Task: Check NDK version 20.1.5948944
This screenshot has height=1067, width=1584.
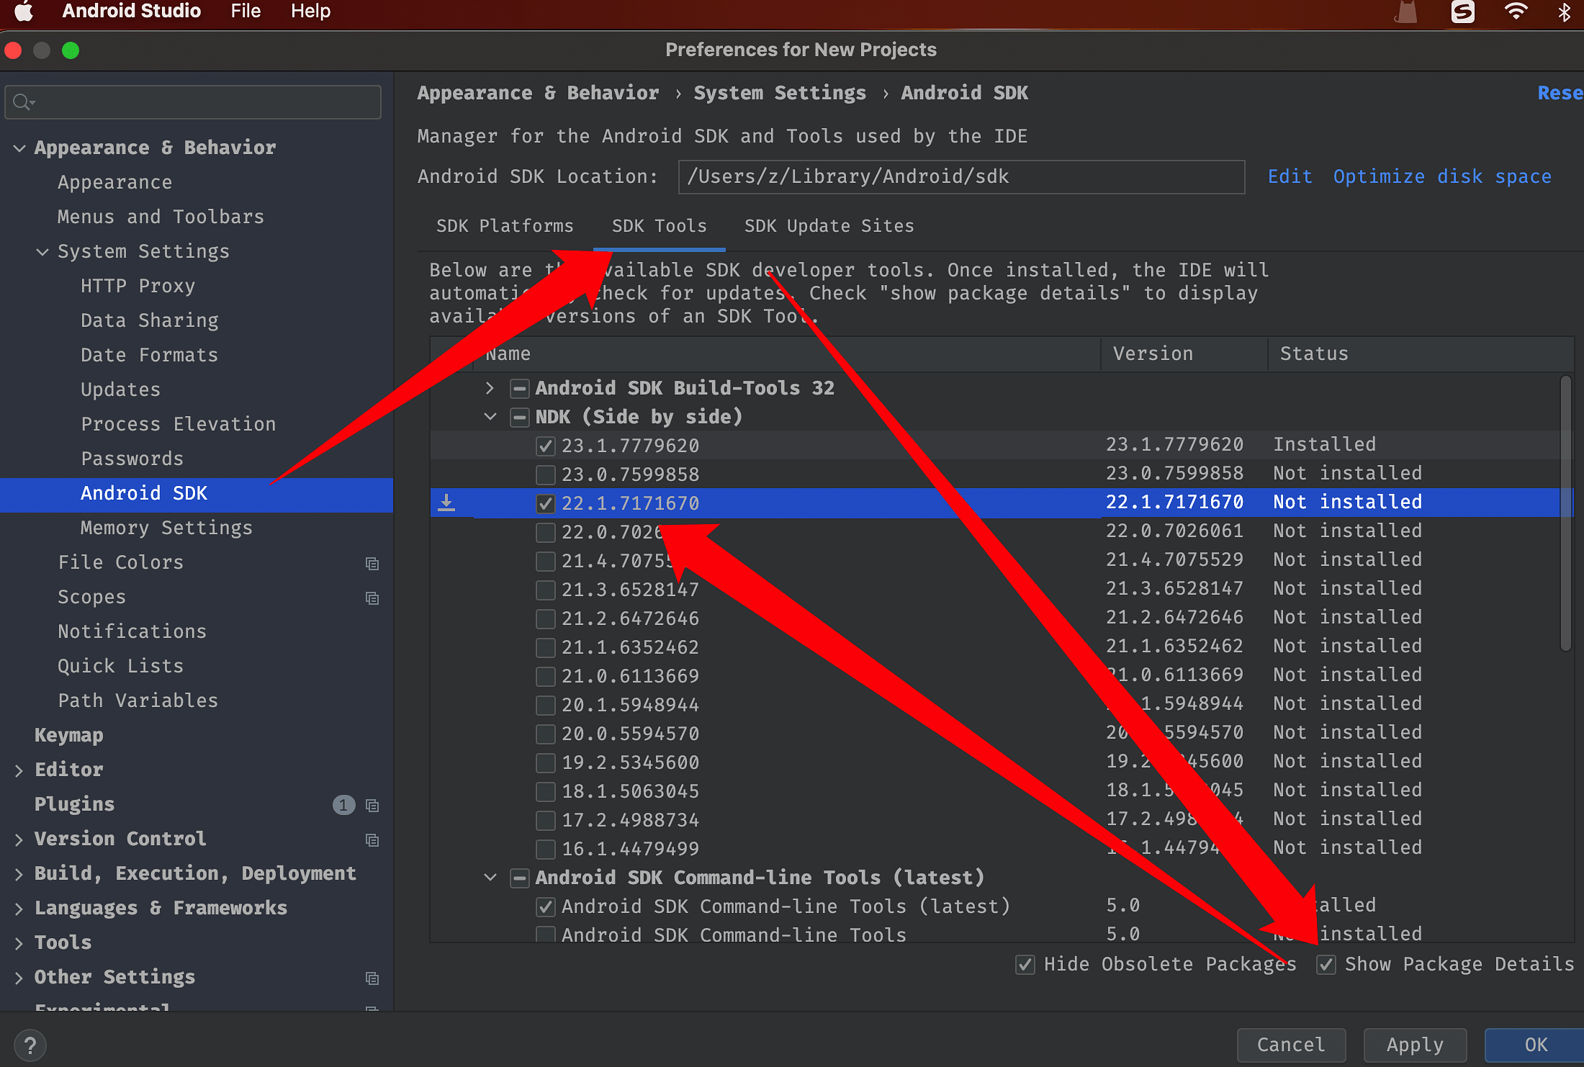Action: (546, 705)
